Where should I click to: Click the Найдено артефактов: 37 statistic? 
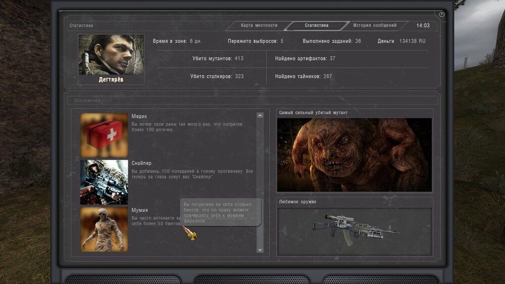[x=305, y=59]
